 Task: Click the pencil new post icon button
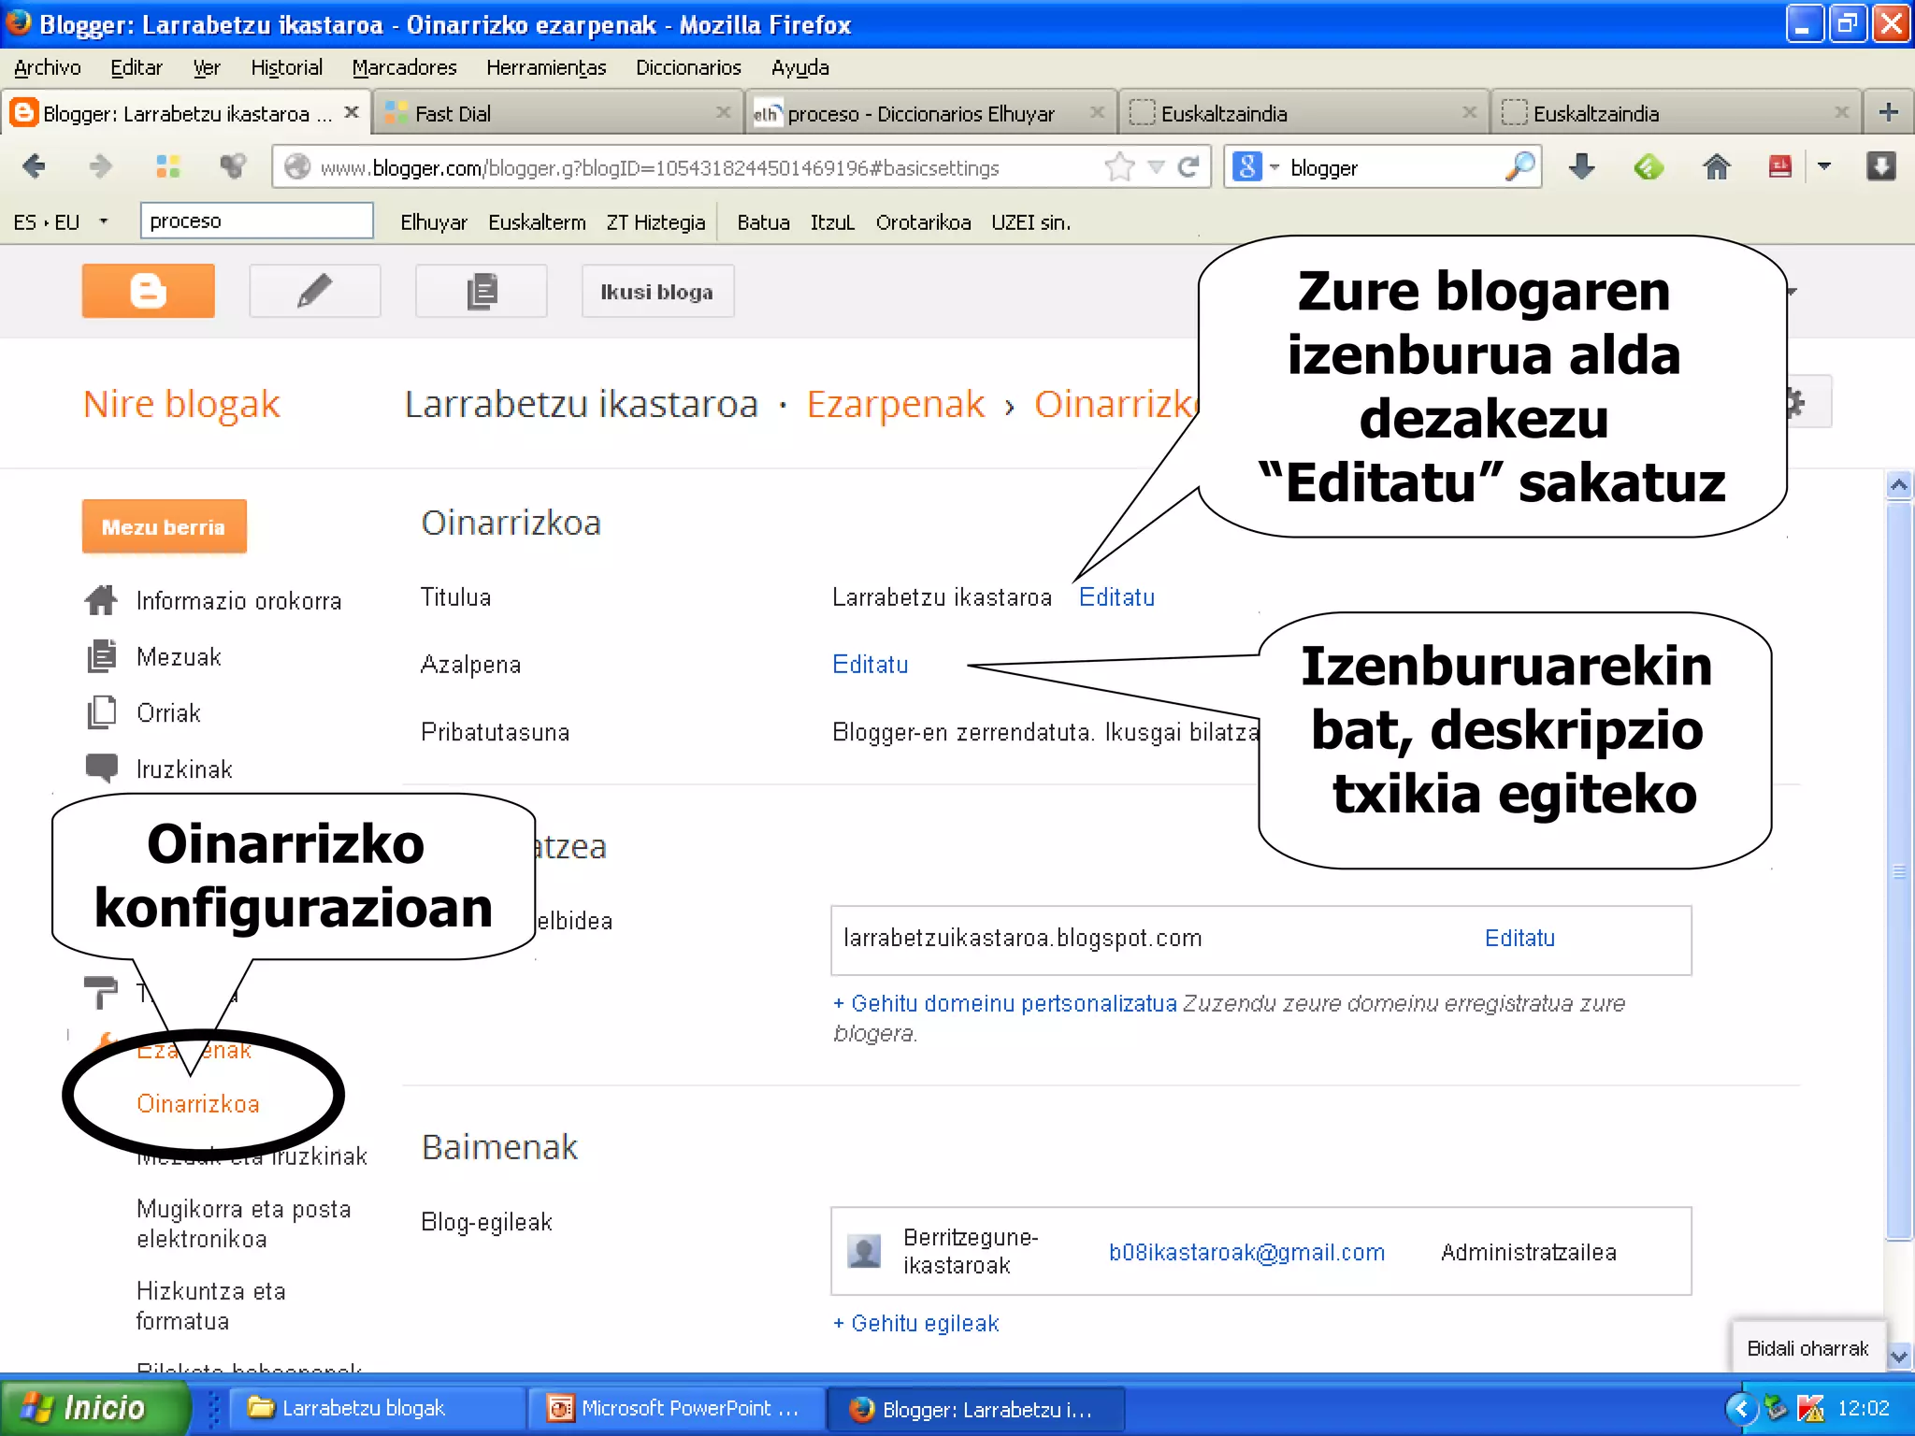[315, 291]
